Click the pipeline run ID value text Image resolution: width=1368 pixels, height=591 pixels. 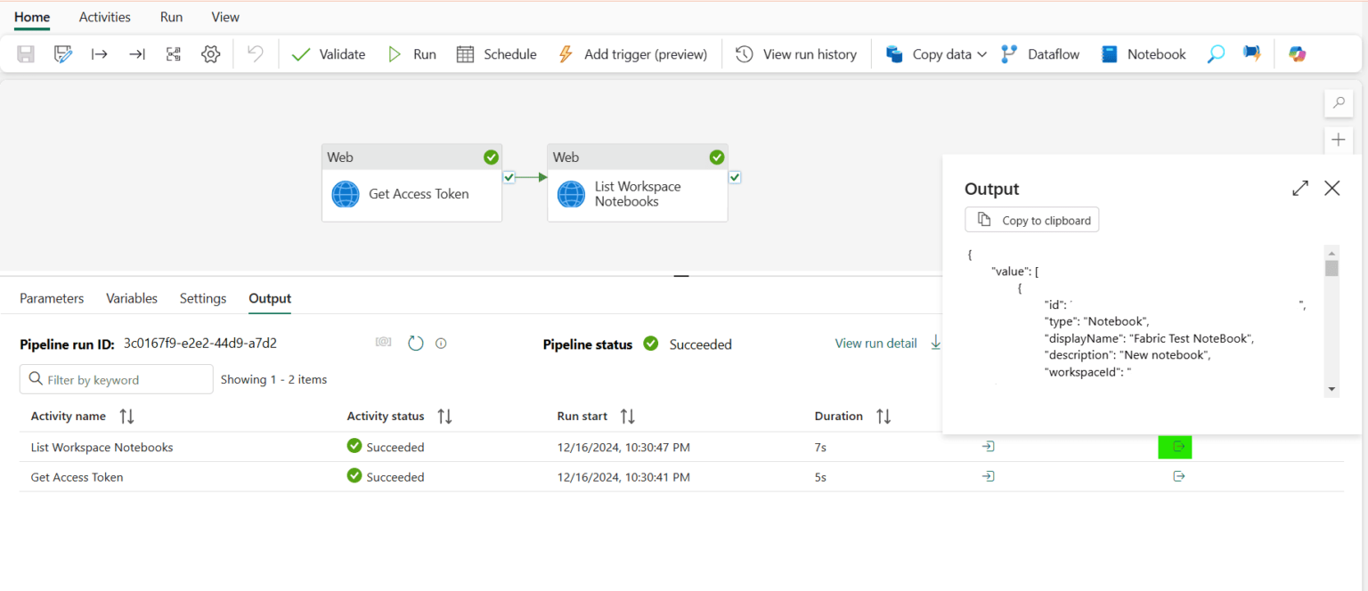(199, 344)
